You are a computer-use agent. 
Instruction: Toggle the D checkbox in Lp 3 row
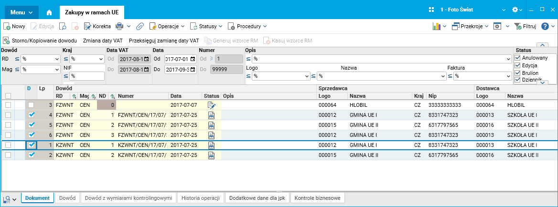[32, 105]
